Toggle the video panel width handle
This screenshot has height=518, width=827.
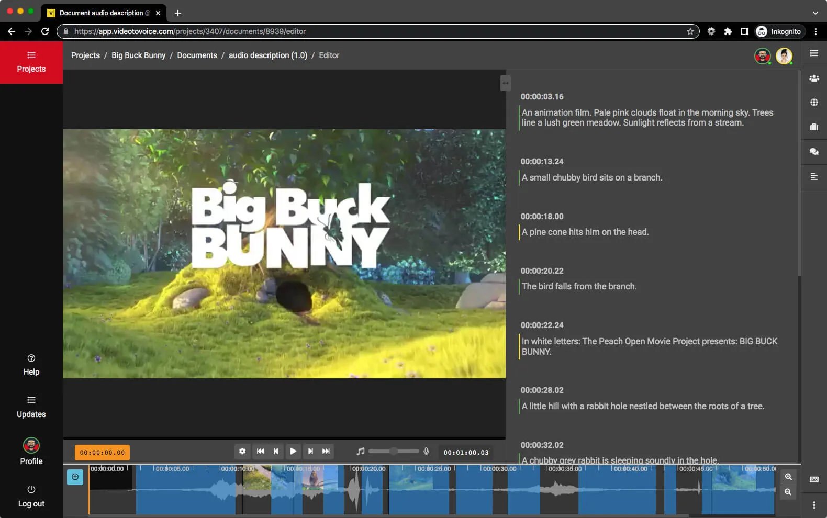[505, 83]
